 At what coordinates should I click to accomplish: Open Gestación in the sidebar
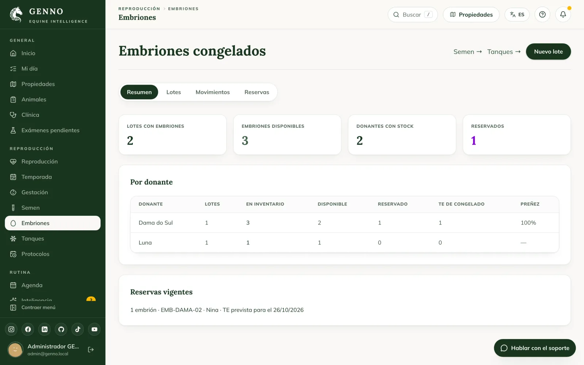coord(53,192)
